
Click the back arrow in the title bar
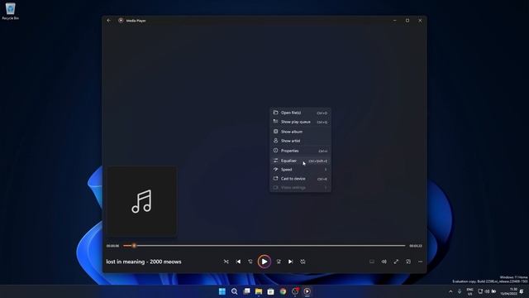pyautogui.click(x=108, y=21)
